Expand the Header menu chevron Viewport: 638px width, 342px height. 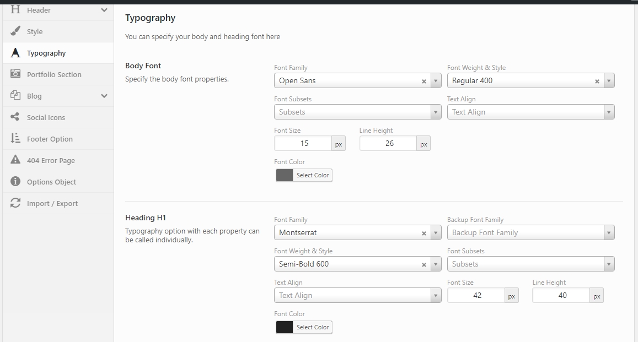(x=104, y=10)
